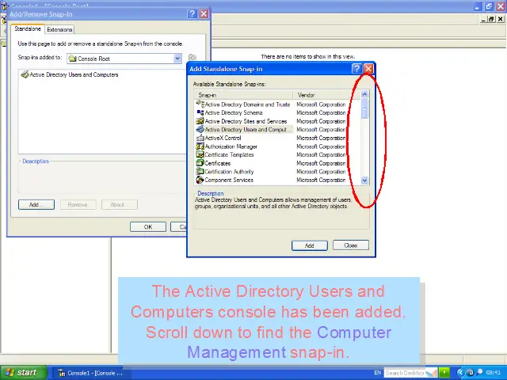
Task: Open the Snap-ins added to dropdown
Action: pos(178,59)
